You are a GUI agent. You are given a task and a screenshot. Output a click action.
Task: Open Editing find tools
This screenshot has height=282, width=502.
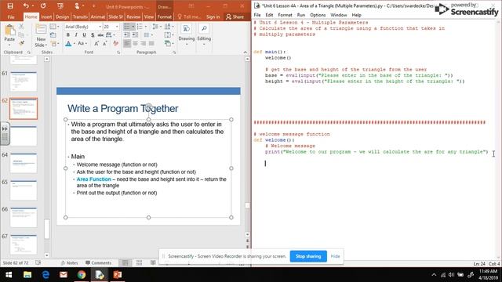click(204, 34)
